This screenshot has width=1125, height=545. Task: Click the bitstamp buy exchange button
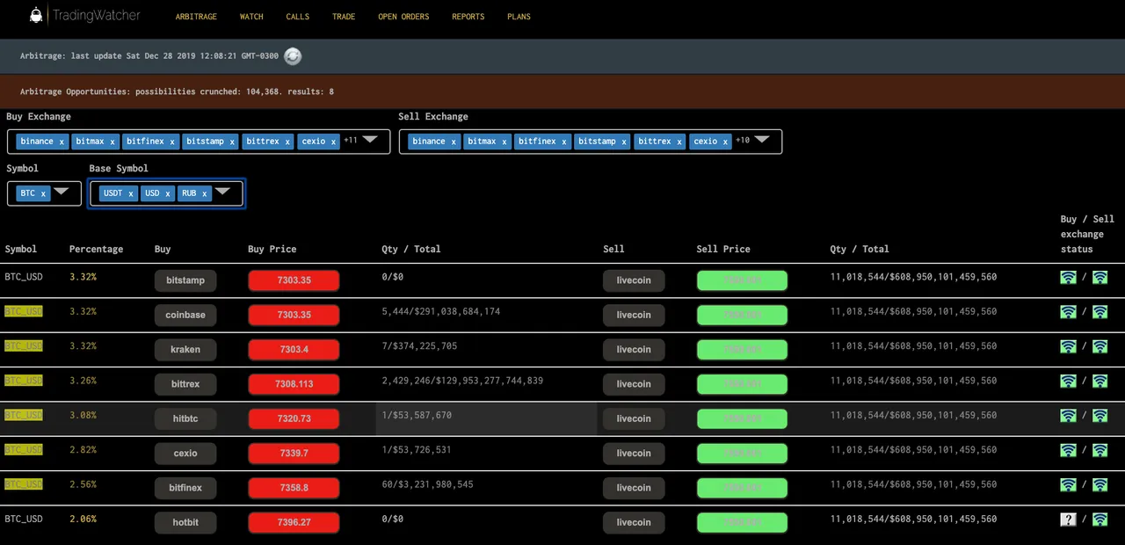185,280
